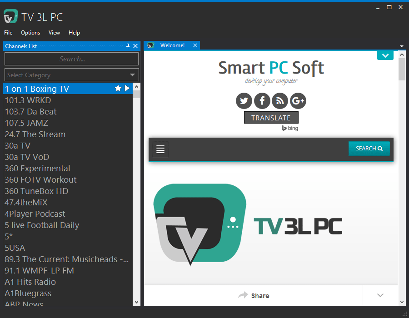Viewport: 409px width, 318px height.
Task: Pin the Channels List panel
Action: coord(128,46)
